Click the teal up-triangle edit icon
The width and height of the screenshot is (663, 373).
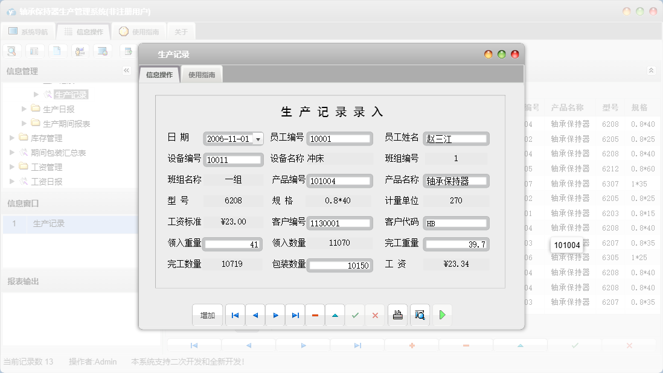(335, 315)
